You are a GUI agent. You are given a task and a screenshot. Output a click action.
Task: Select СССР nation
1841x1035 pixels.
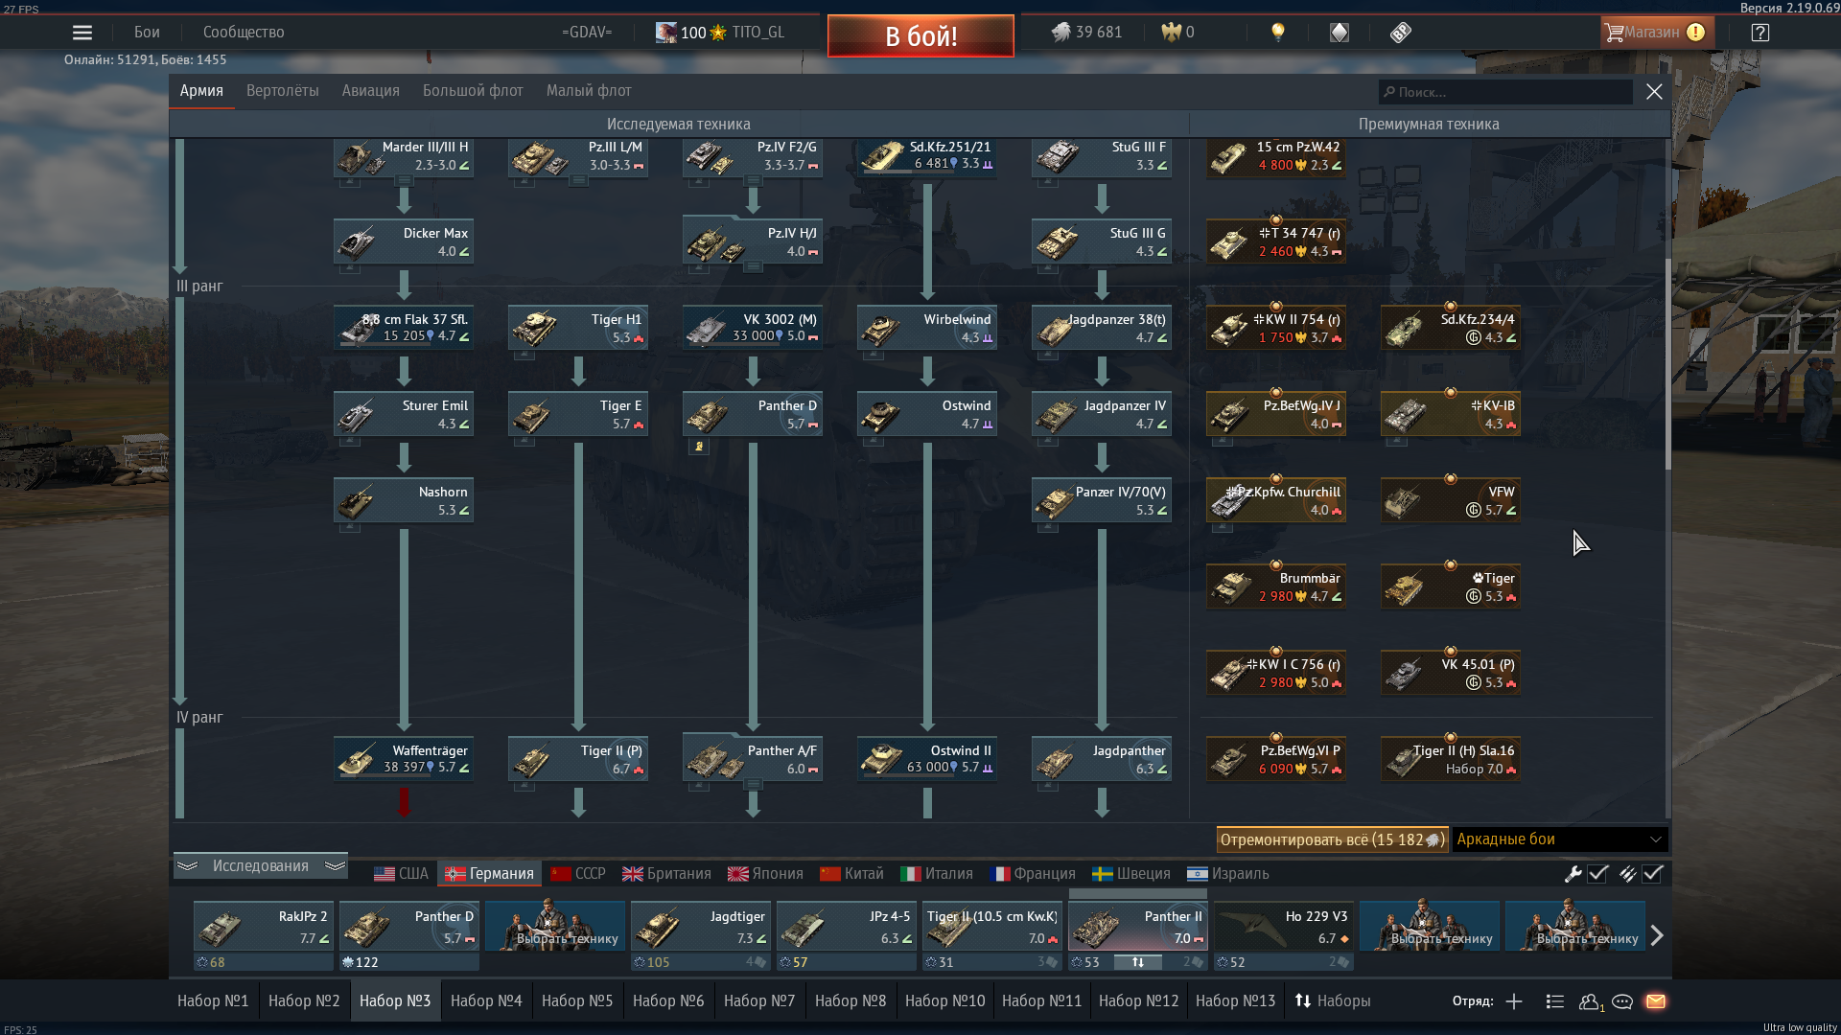578,874
